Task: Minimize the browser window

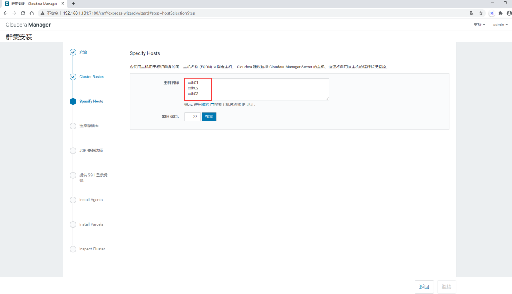Action: click(x=493, y=3)
